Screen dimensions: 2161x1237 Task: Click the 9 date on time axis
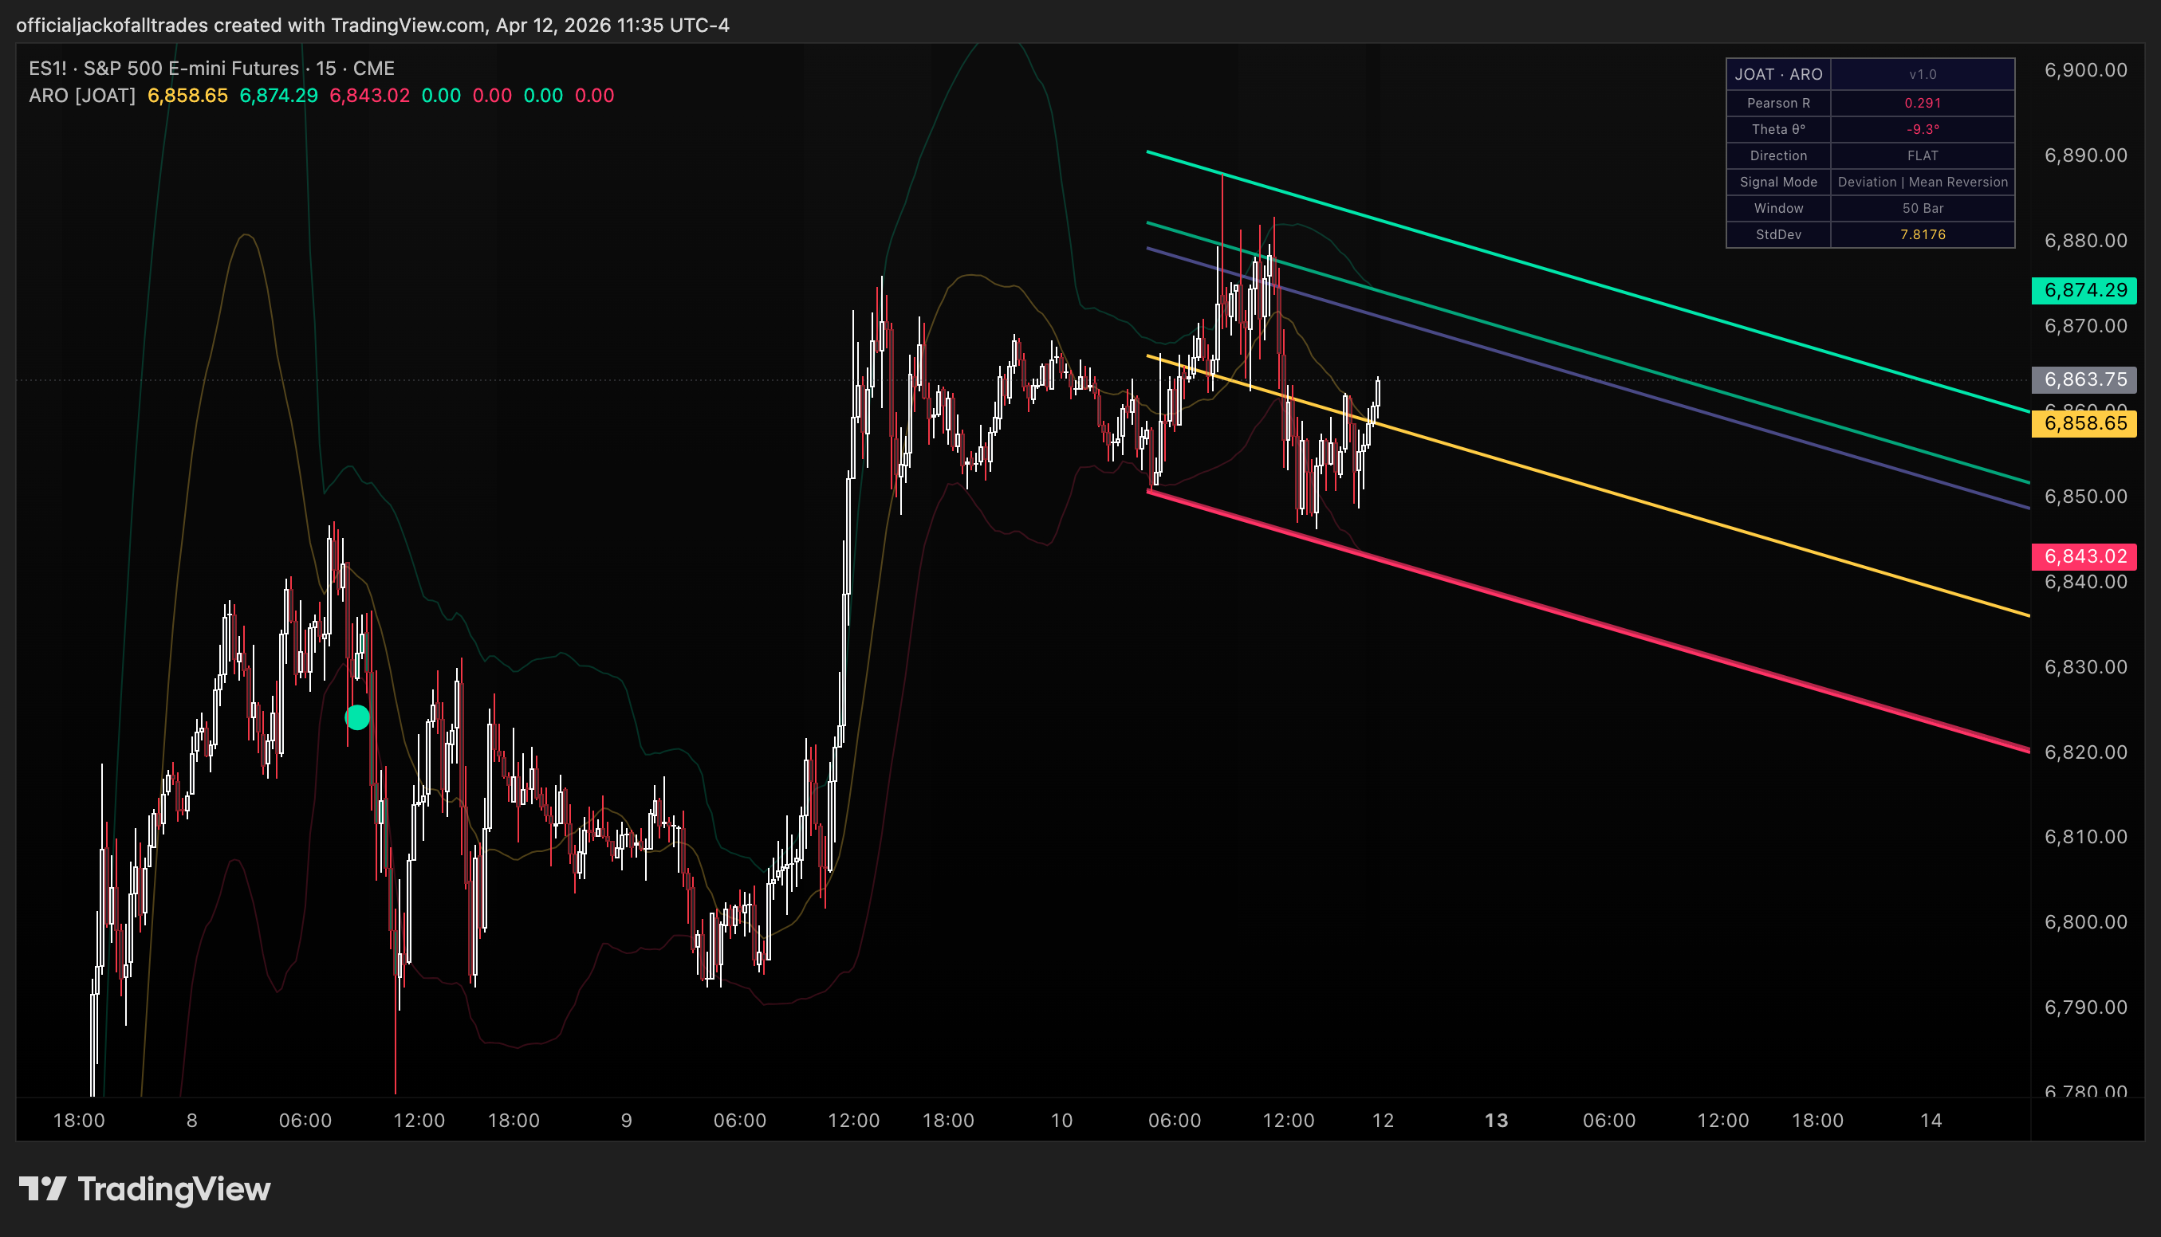[x=626, y=1121]
